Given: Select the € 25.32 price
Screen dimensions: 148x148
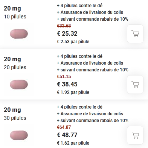Looking at the screenshot, I should [67, 33].
